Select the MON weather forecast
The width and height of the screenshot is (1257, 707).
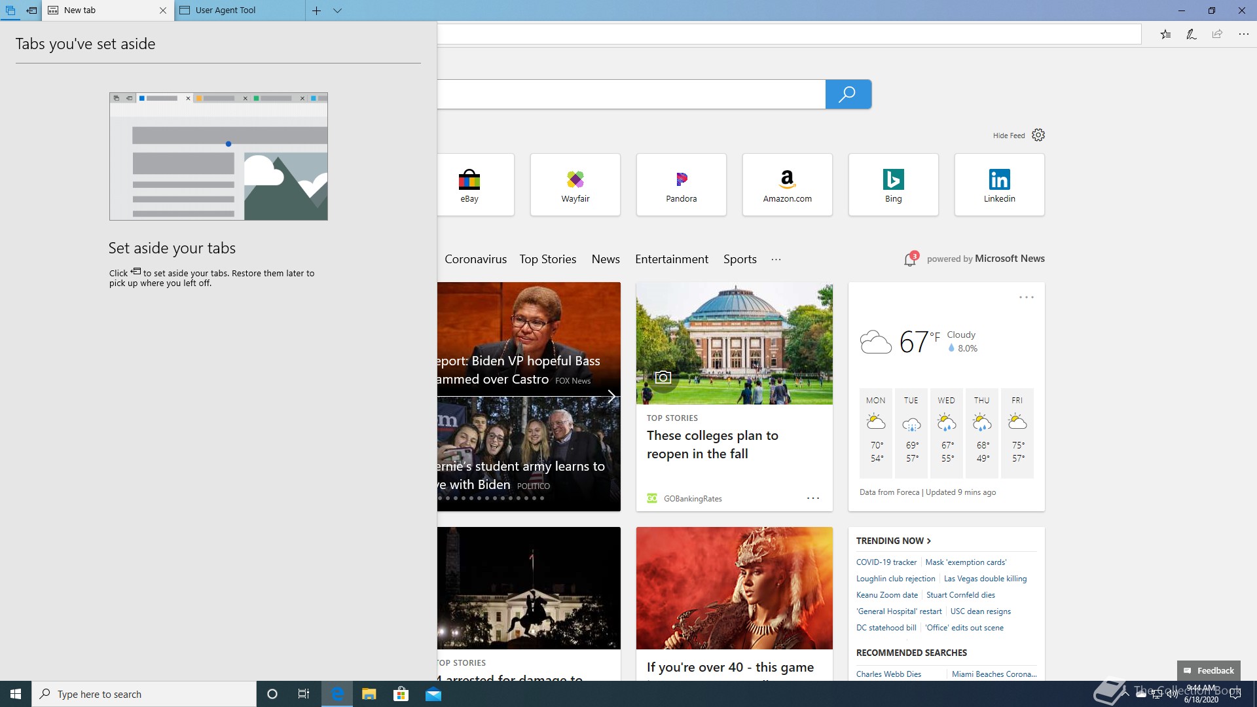tap(876, 433)
